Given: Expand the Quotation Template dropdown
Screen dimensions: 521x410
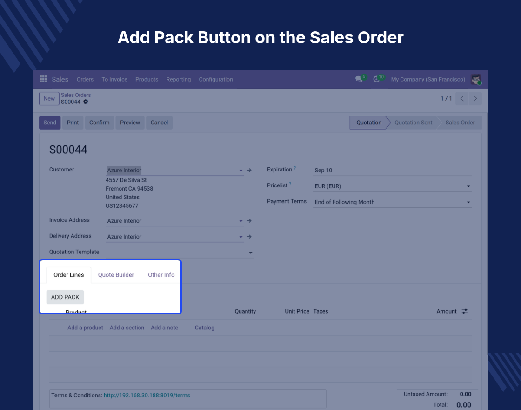Looking at the screenshot, I should coord(251,253).
